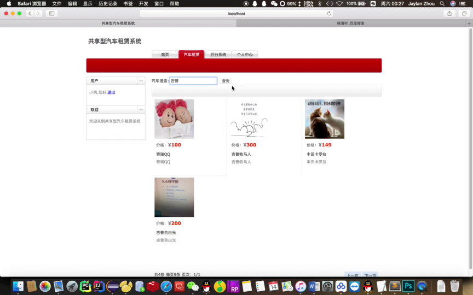473x295 pixels.
Task: Open Safari compass icon in dock
Action: [166, 286]
